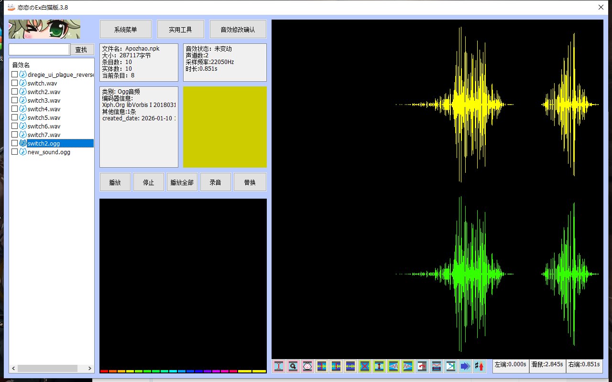612x382 pixels.
Task: Click the red undo arrow icon
Action: coord(422,366)
